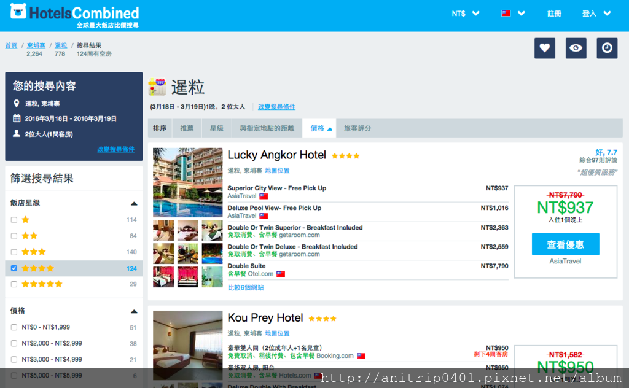Image resolution: width=629 pixels, height=388 pixels.
Task: Sort results by 旅客評分
Action: pos(357,128)
